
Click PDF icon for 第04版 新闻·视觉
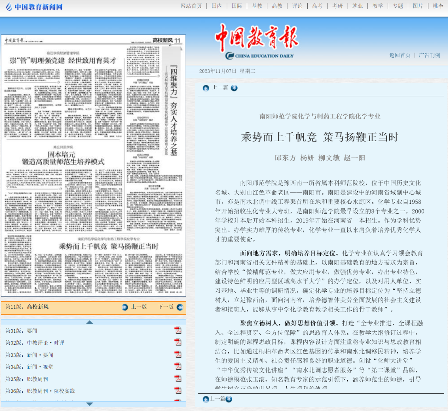click(178, 366)
